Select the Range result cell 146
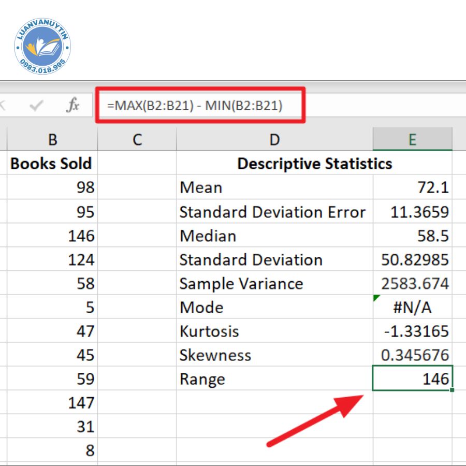Viewport: 466px width, 466px height. click(x=412, y=379)
